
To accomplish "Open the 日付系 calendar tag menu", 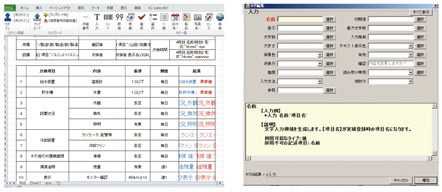I will pos(176,18).
